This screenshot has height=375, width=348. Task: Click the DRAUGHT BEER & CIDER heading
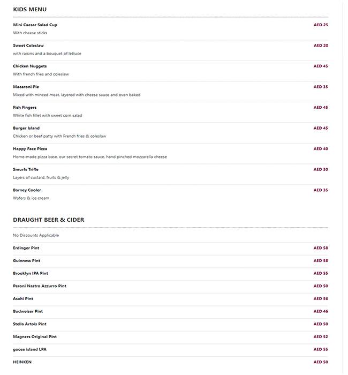(x=49, y=220)
